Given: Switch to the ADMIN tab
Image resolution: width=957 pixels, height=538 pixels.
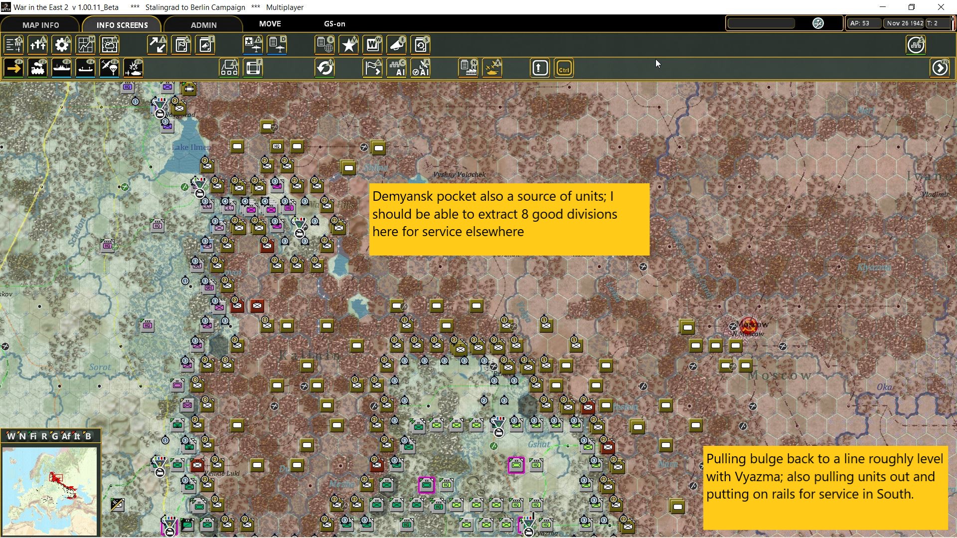Looking at the screenshot, I should [x=203, y=24].
